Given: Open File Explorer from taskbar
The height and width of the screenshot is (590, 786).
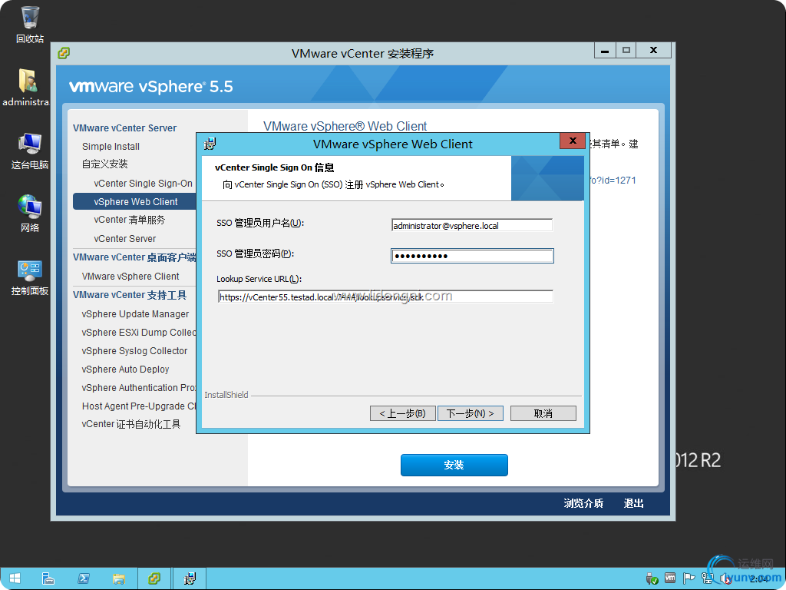Looking at the screenshot, I should point(119,578).
